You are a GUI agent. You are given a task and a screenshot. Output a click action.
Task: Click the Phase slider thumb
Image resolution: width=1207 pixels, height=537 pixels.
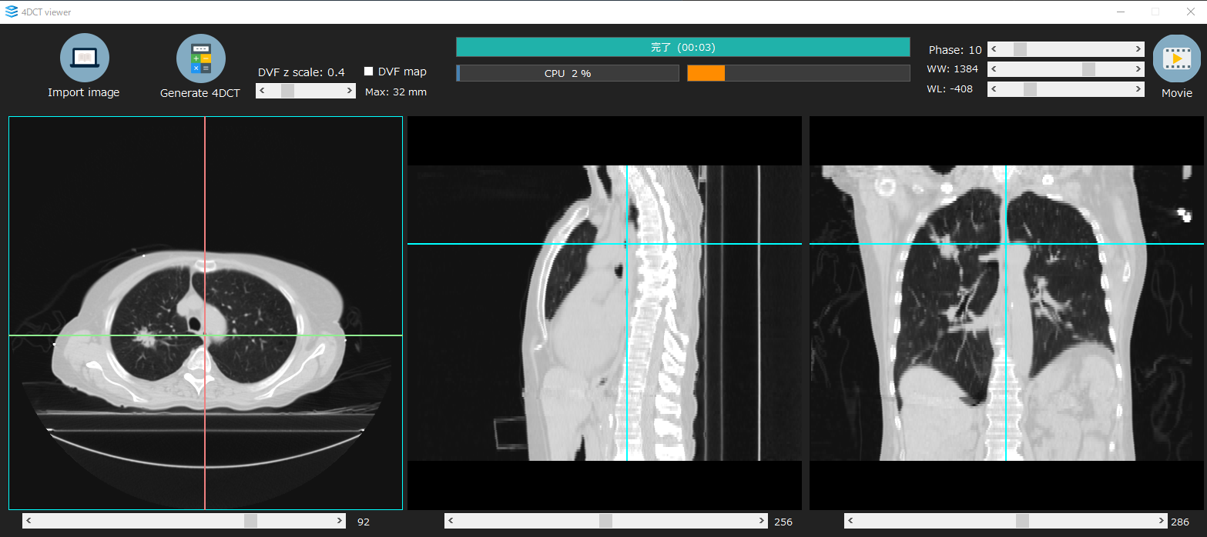1020,49
